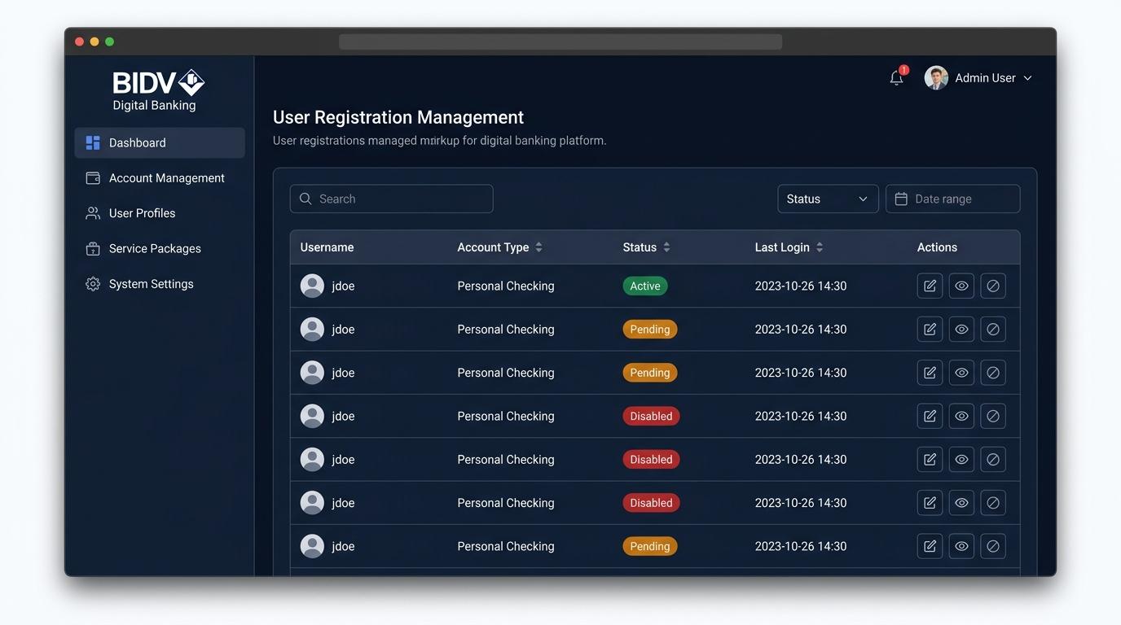
Task: Open the Date range picker
Action: 952,199
